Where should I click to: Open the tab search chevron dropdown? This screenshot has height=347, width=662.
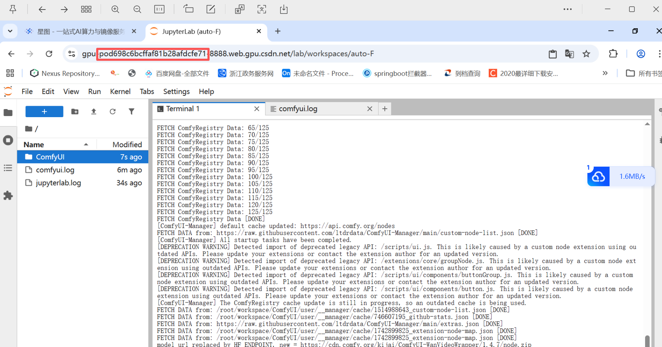pyautogui.click(x=10, y=31)
